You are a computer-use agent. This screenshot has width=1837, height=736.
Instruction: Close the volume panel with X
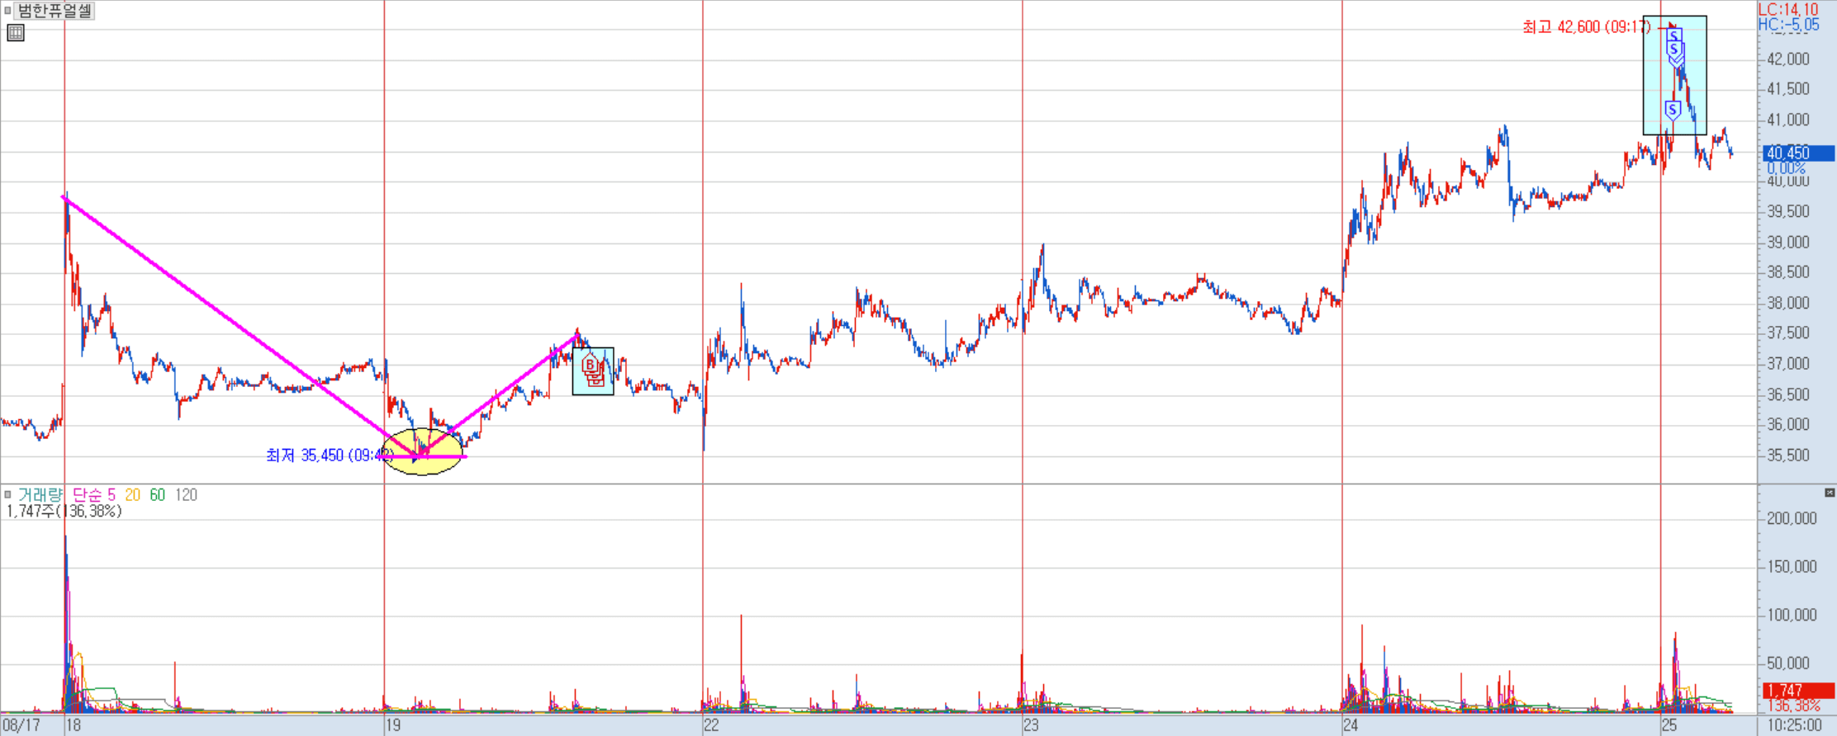tap(1830, 493)
